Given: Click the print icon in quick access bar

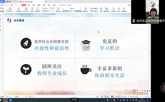Looking at the screenshot, I should (12, 5).
